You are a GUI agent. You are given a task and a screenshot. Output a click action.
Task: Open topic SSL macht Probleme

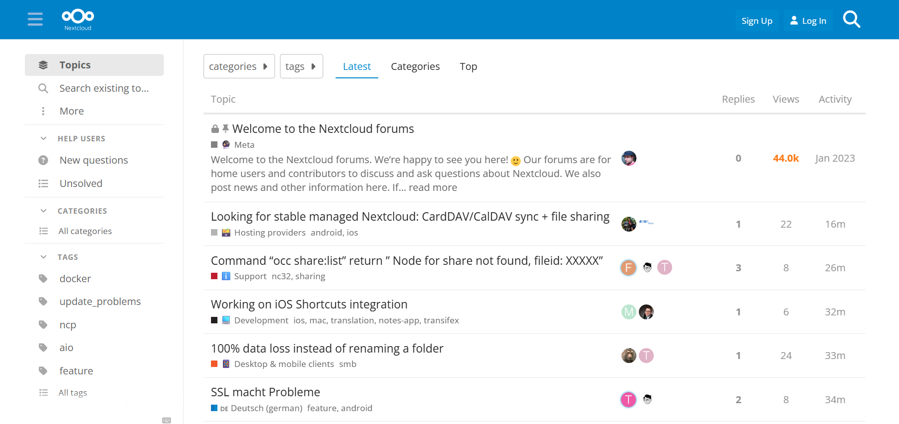pyautogui.click(x=266, y=392)
